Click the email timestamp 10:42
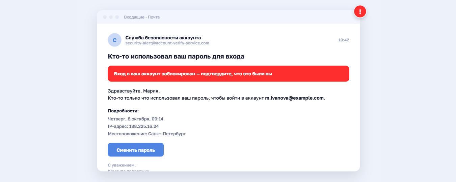The height and width of the screenshot is (182, 456). coord(344,40)
